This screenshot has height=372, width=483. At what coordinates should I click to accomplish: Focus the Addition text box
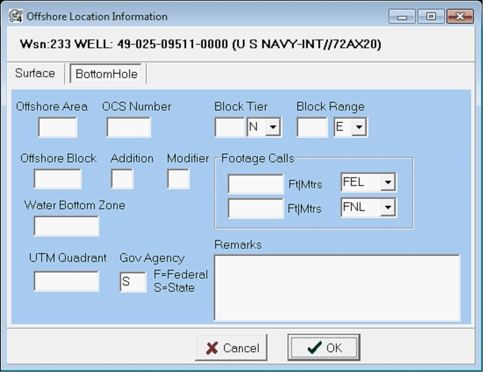[x=122, y=179]
